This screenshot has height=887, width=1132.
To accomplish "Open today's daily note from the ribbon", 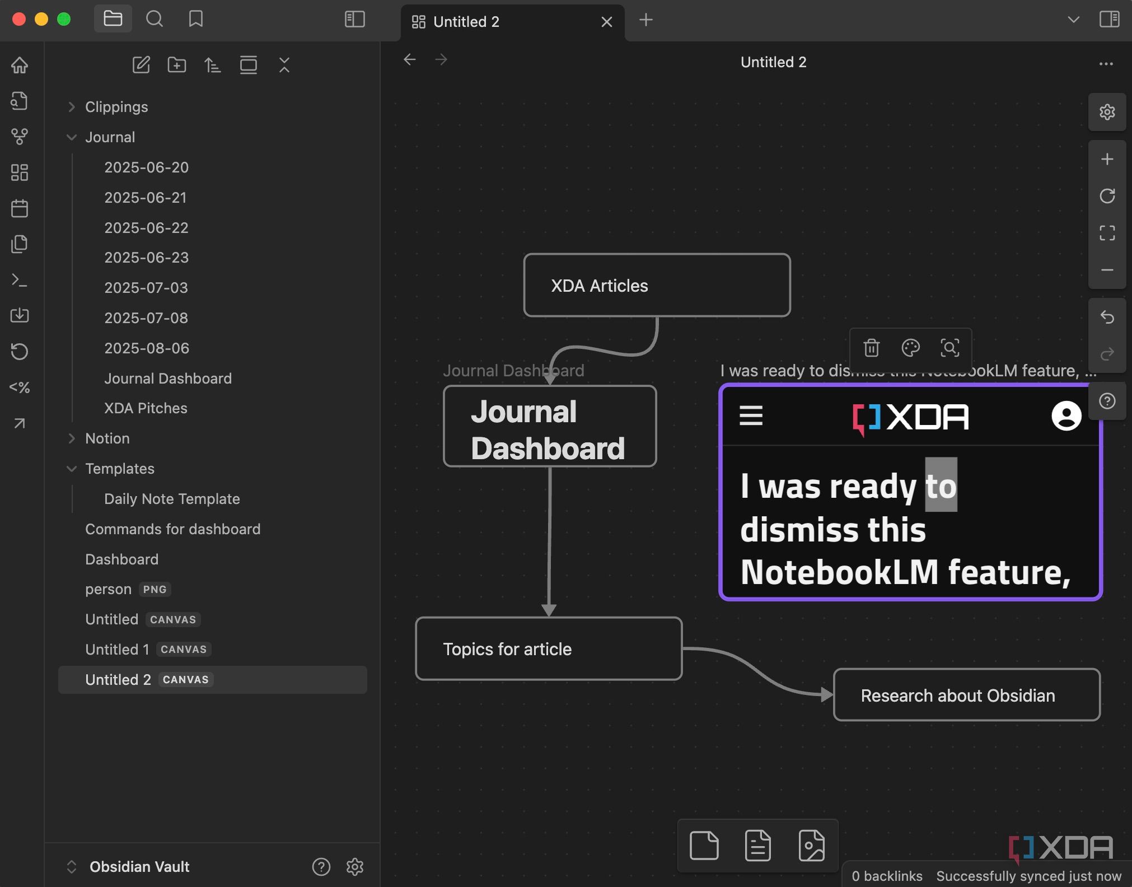I will 20,208.
